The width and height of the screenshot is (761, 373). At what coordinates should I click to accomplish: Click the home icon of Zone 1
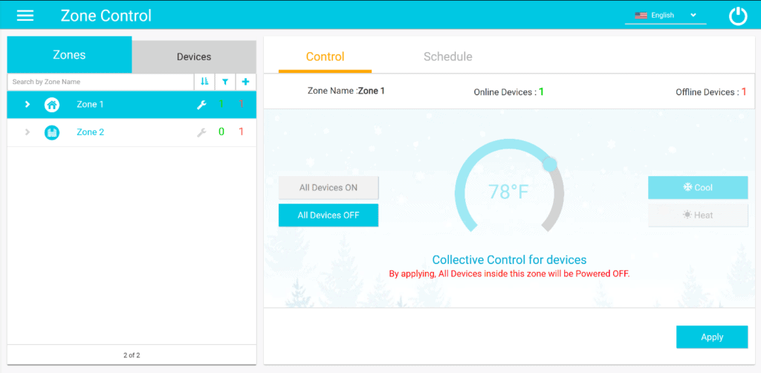52,105
